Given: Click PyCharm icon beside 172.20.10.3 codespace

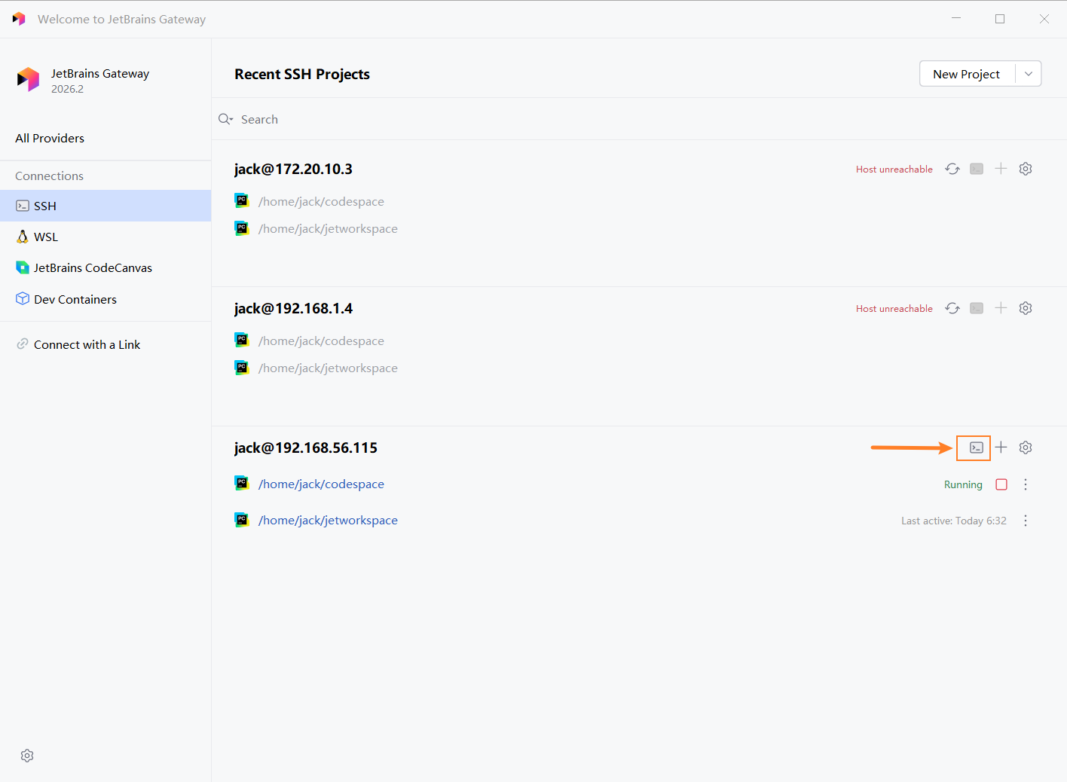Looking at the screenshot, I should pyautogui.click(x=242, y=200).
